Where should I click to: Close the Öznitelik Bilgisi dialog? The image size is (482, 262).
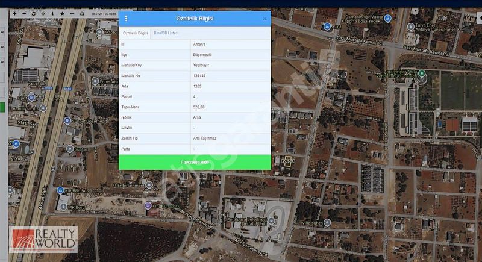[x=264, y=19]
